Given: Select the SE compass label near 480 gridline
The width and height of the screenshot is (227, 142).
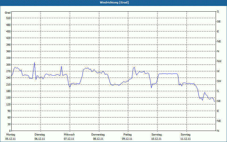Looking at the screenshot, I should click(x=219, y=22).
